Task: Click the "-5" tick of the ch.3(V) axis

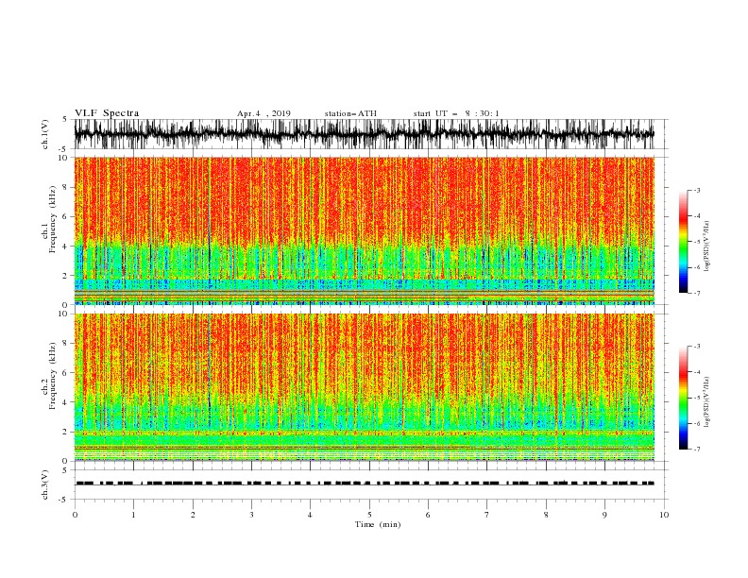Action: [x=64, y=500]
